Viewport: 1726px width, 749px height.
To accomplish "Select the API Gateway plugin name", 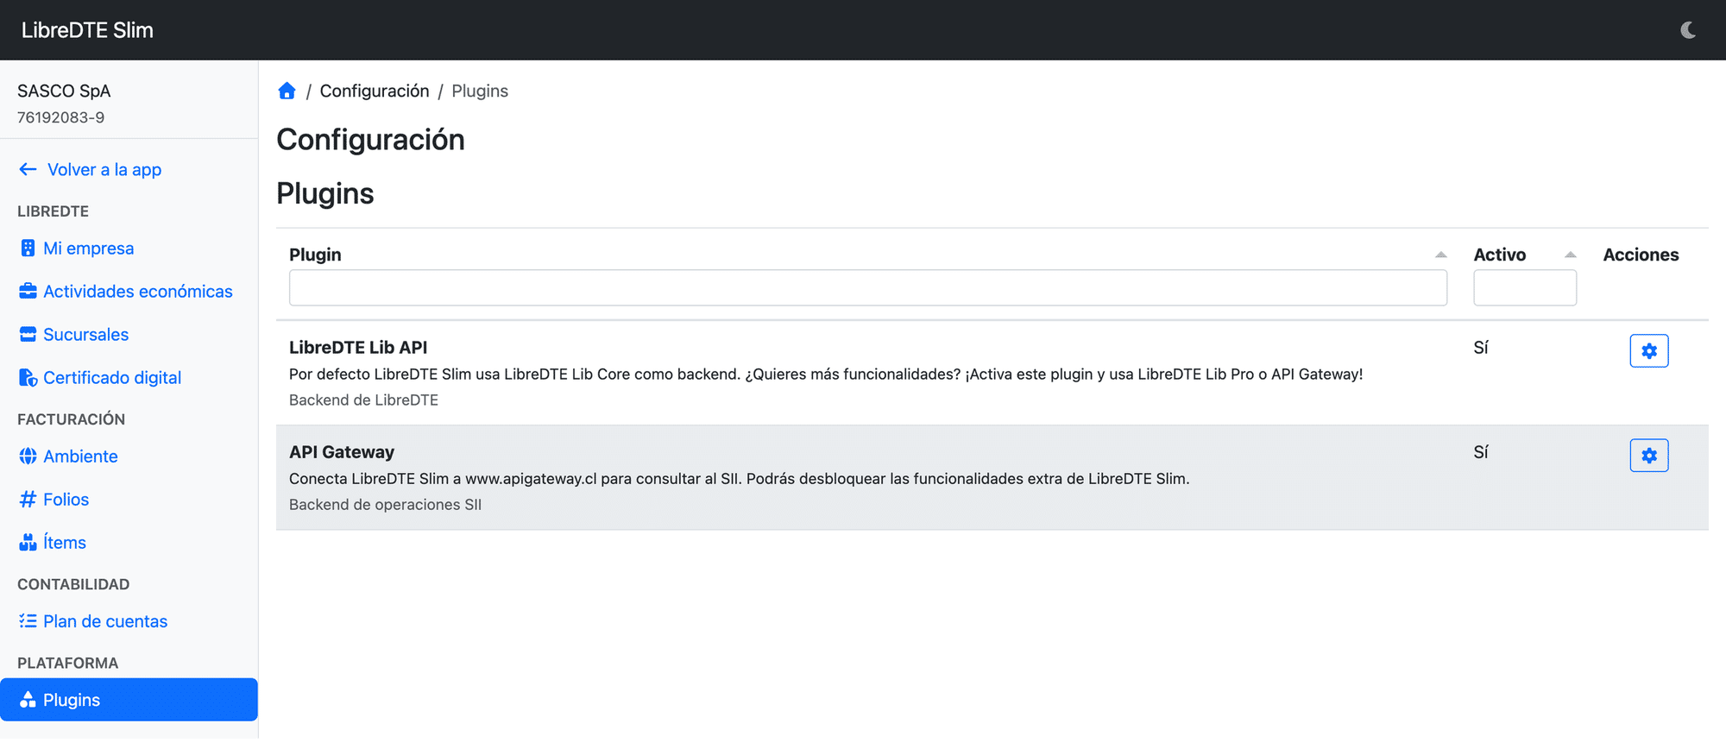I will 342,452.
